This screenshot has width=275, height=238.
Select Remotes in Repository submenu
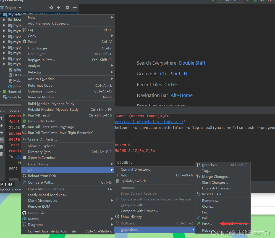click(223, 200)
